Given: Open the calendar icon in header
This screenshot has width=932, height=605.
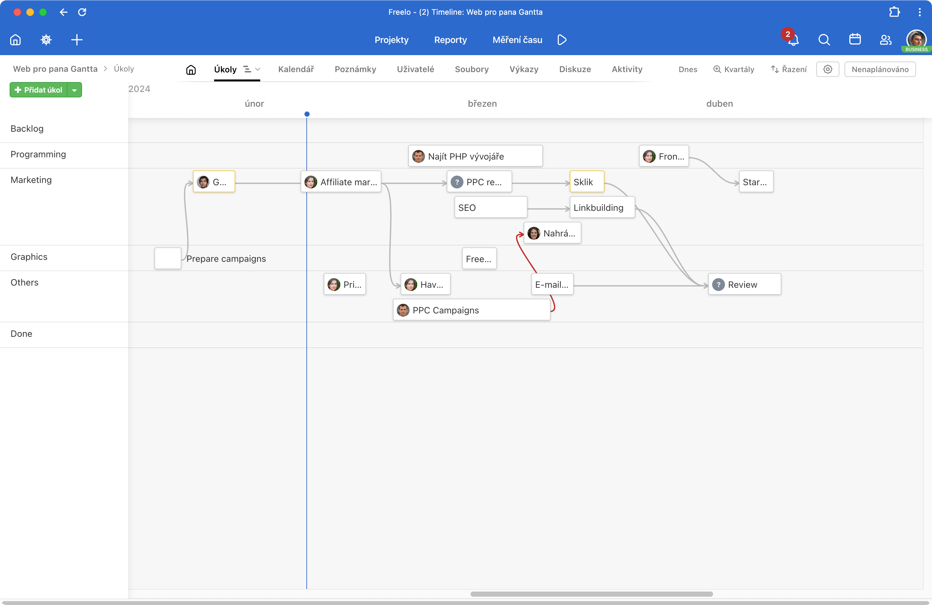Looking at the screenshot, I should [855, 39].
